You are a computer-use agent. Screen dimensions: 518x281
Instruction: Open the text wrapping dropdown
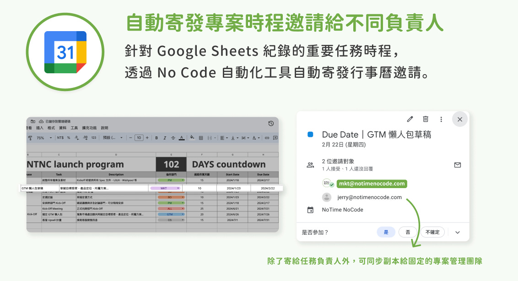click(x=245, y=138)
